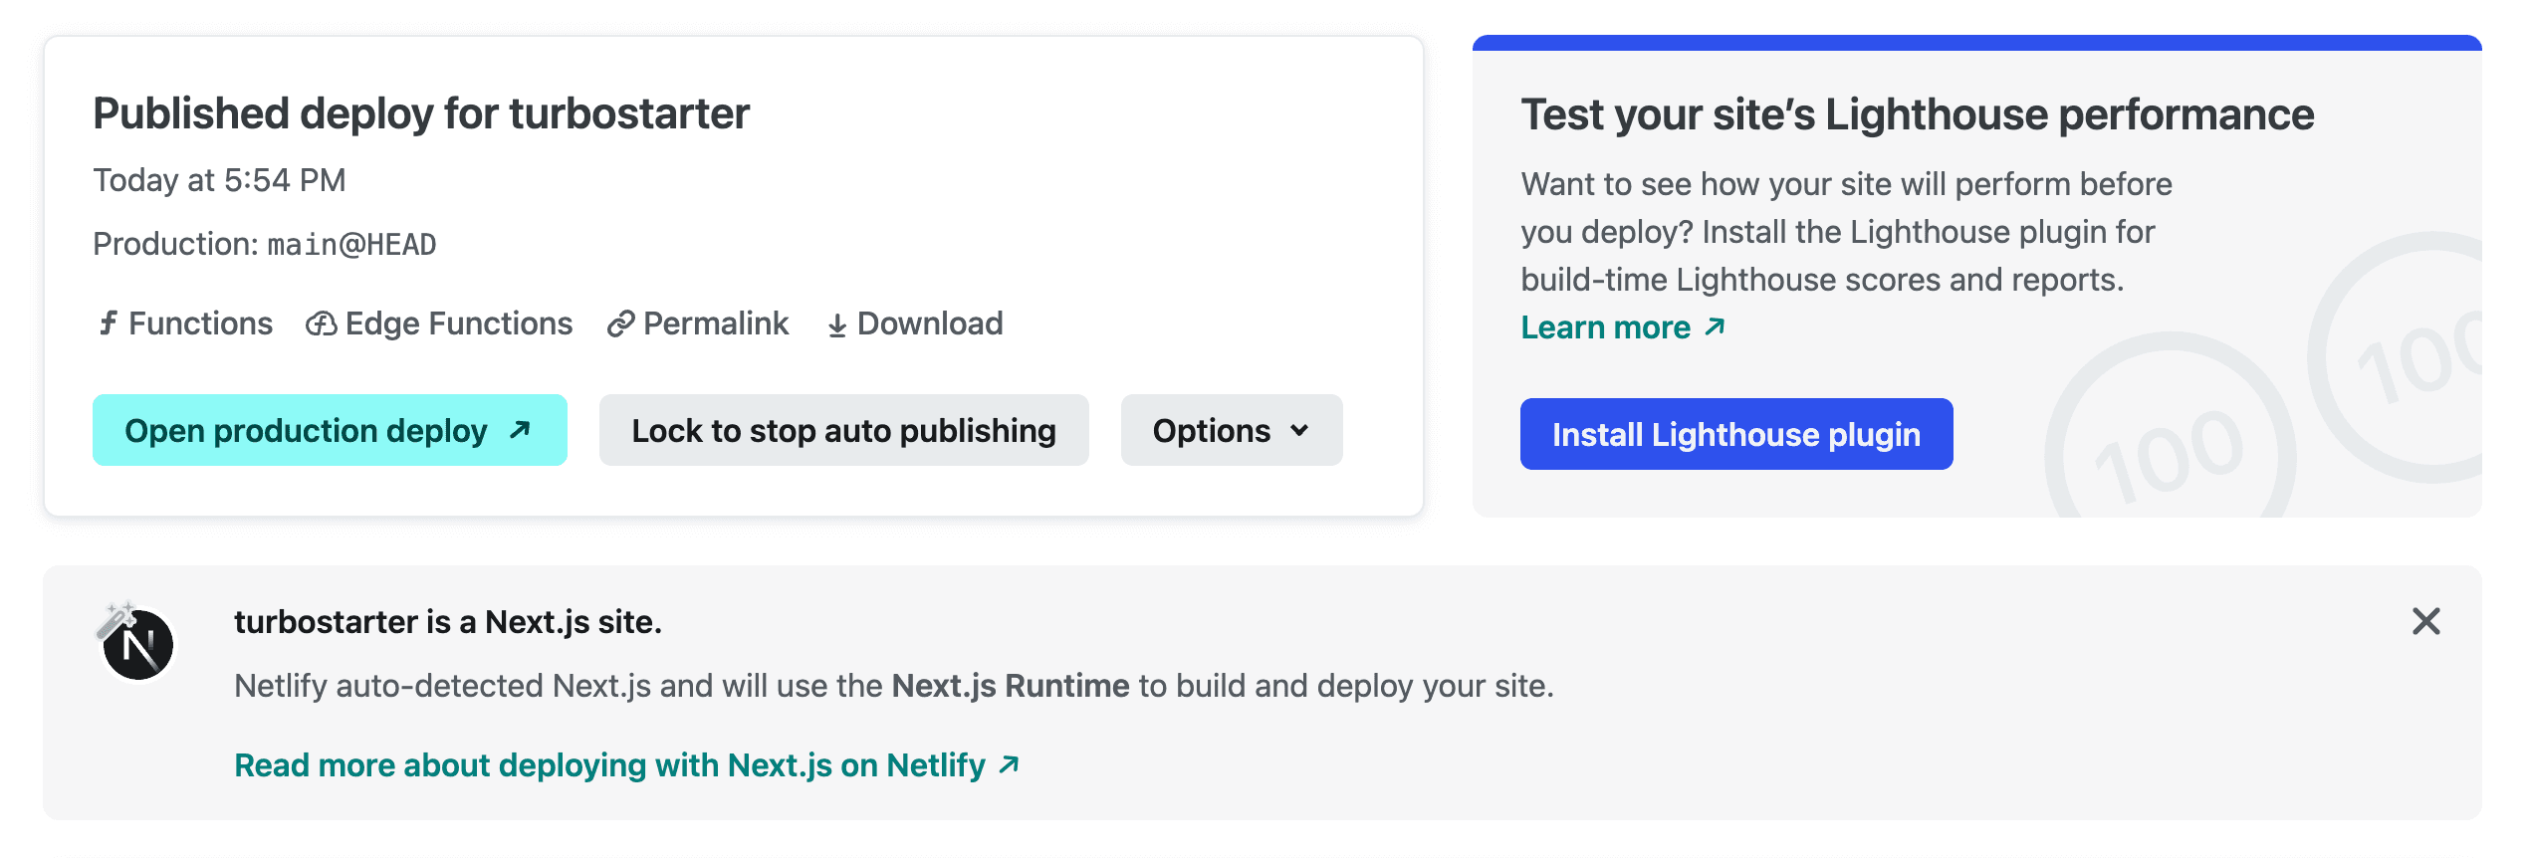Click 'turbostarter is a Next.js site.' text

coord(448,622)
